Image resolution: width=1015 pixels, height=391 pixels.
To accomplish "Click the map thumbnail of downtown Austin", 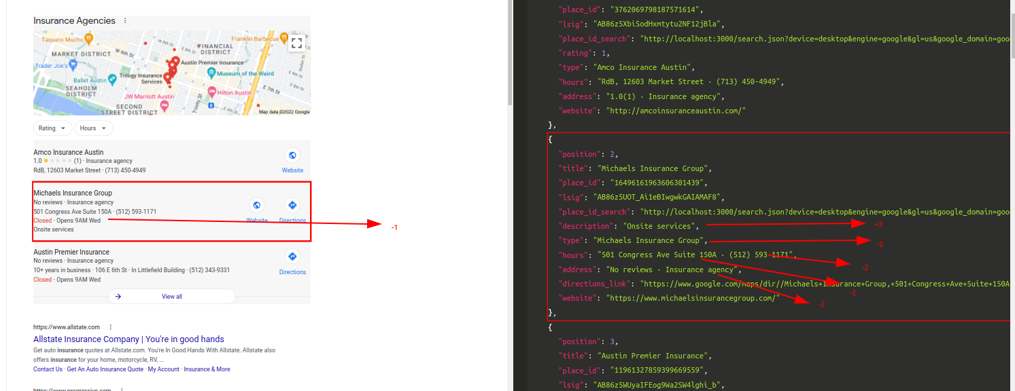I will [172, 73].
